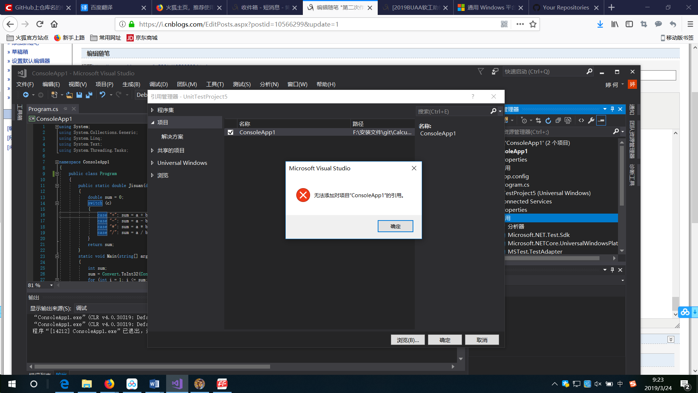698x393 pixels.
Task: Open the 81 % editor zoom dropdown
Action: (x=51, y=285)
